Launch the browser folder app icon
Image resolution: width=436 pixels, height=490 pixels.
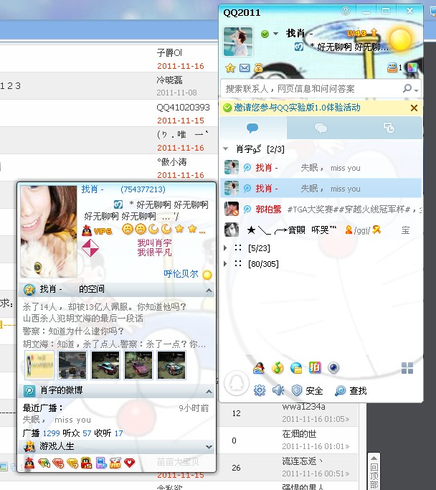click(x=296, y=368)
